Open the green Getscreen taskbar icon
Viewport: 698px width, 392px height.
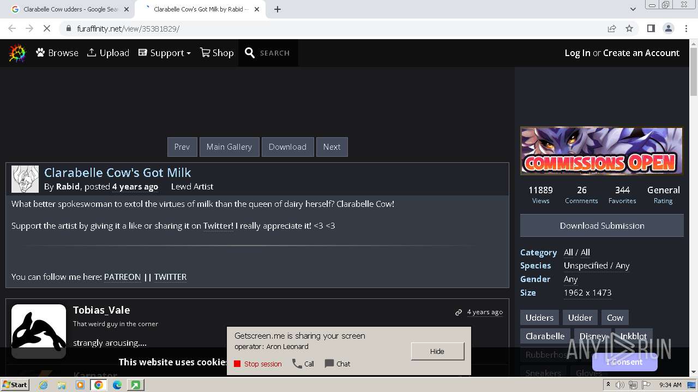pos(135,385)
